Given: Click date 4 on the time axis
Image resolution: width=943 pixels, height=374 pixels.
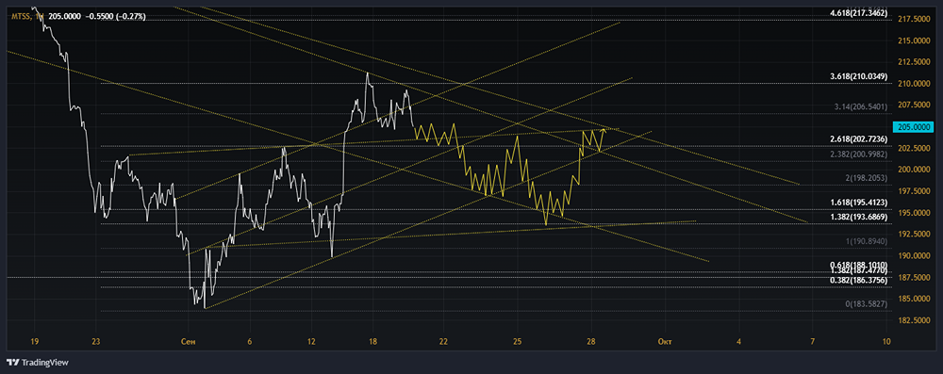Looking at the screenshot, I should coord(738,342).
